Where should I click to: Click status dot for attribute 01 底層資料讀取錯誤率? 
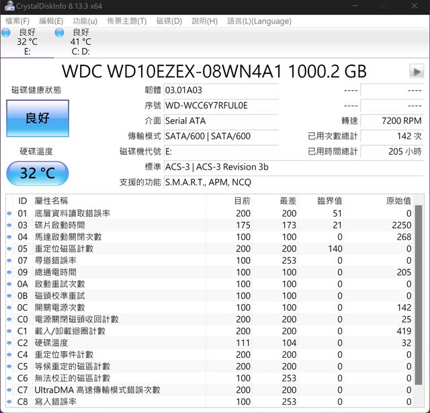(9, 213)
